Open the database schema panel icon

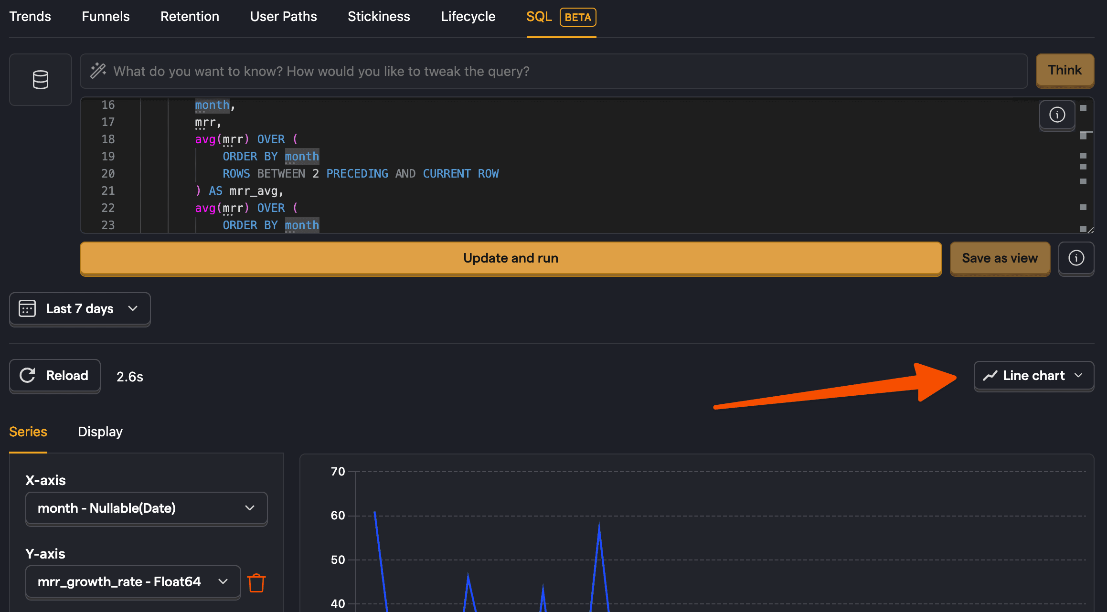(x=41, y=79)
